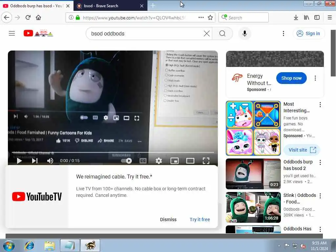Open menu for 'Stink | Oddbods' video
This screenshot has width=336, height=252.
click(320, 196)
